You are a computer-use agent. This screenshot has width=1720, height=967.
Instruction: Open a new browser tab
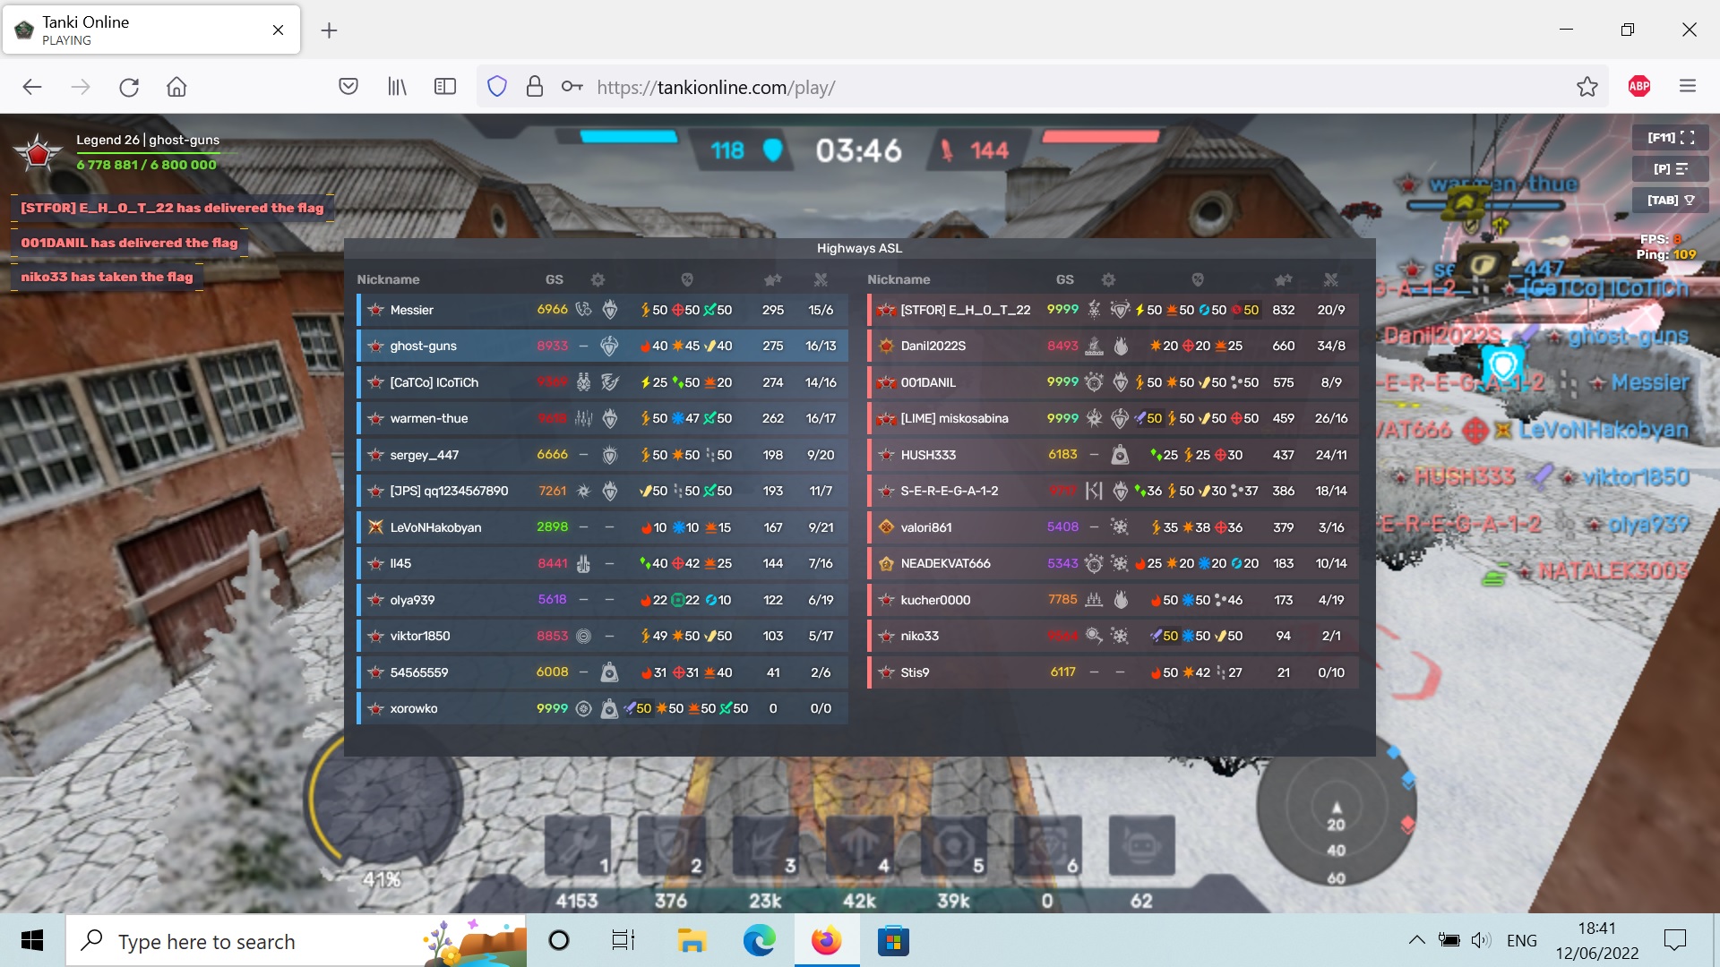click(329, 30)
